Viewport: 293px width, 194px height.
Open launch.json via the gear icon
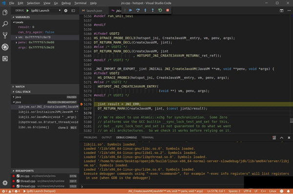point(65,11)
